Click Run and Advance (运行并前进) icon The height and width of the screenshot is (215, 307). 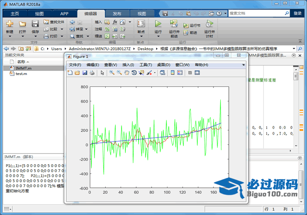coord(174,24)
